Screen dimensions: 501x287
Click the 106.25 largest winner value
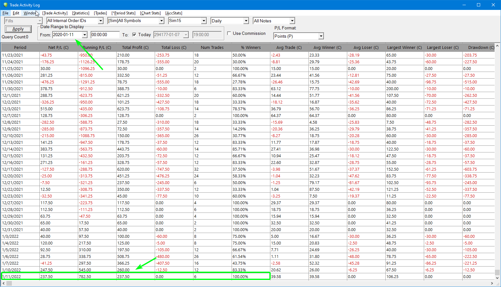click(x=392, y=277)
